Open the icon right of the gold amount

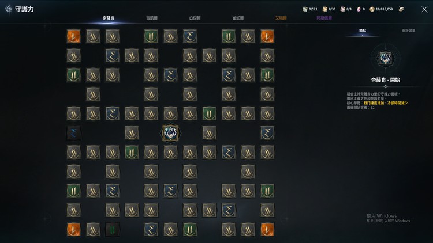point(401,9)
